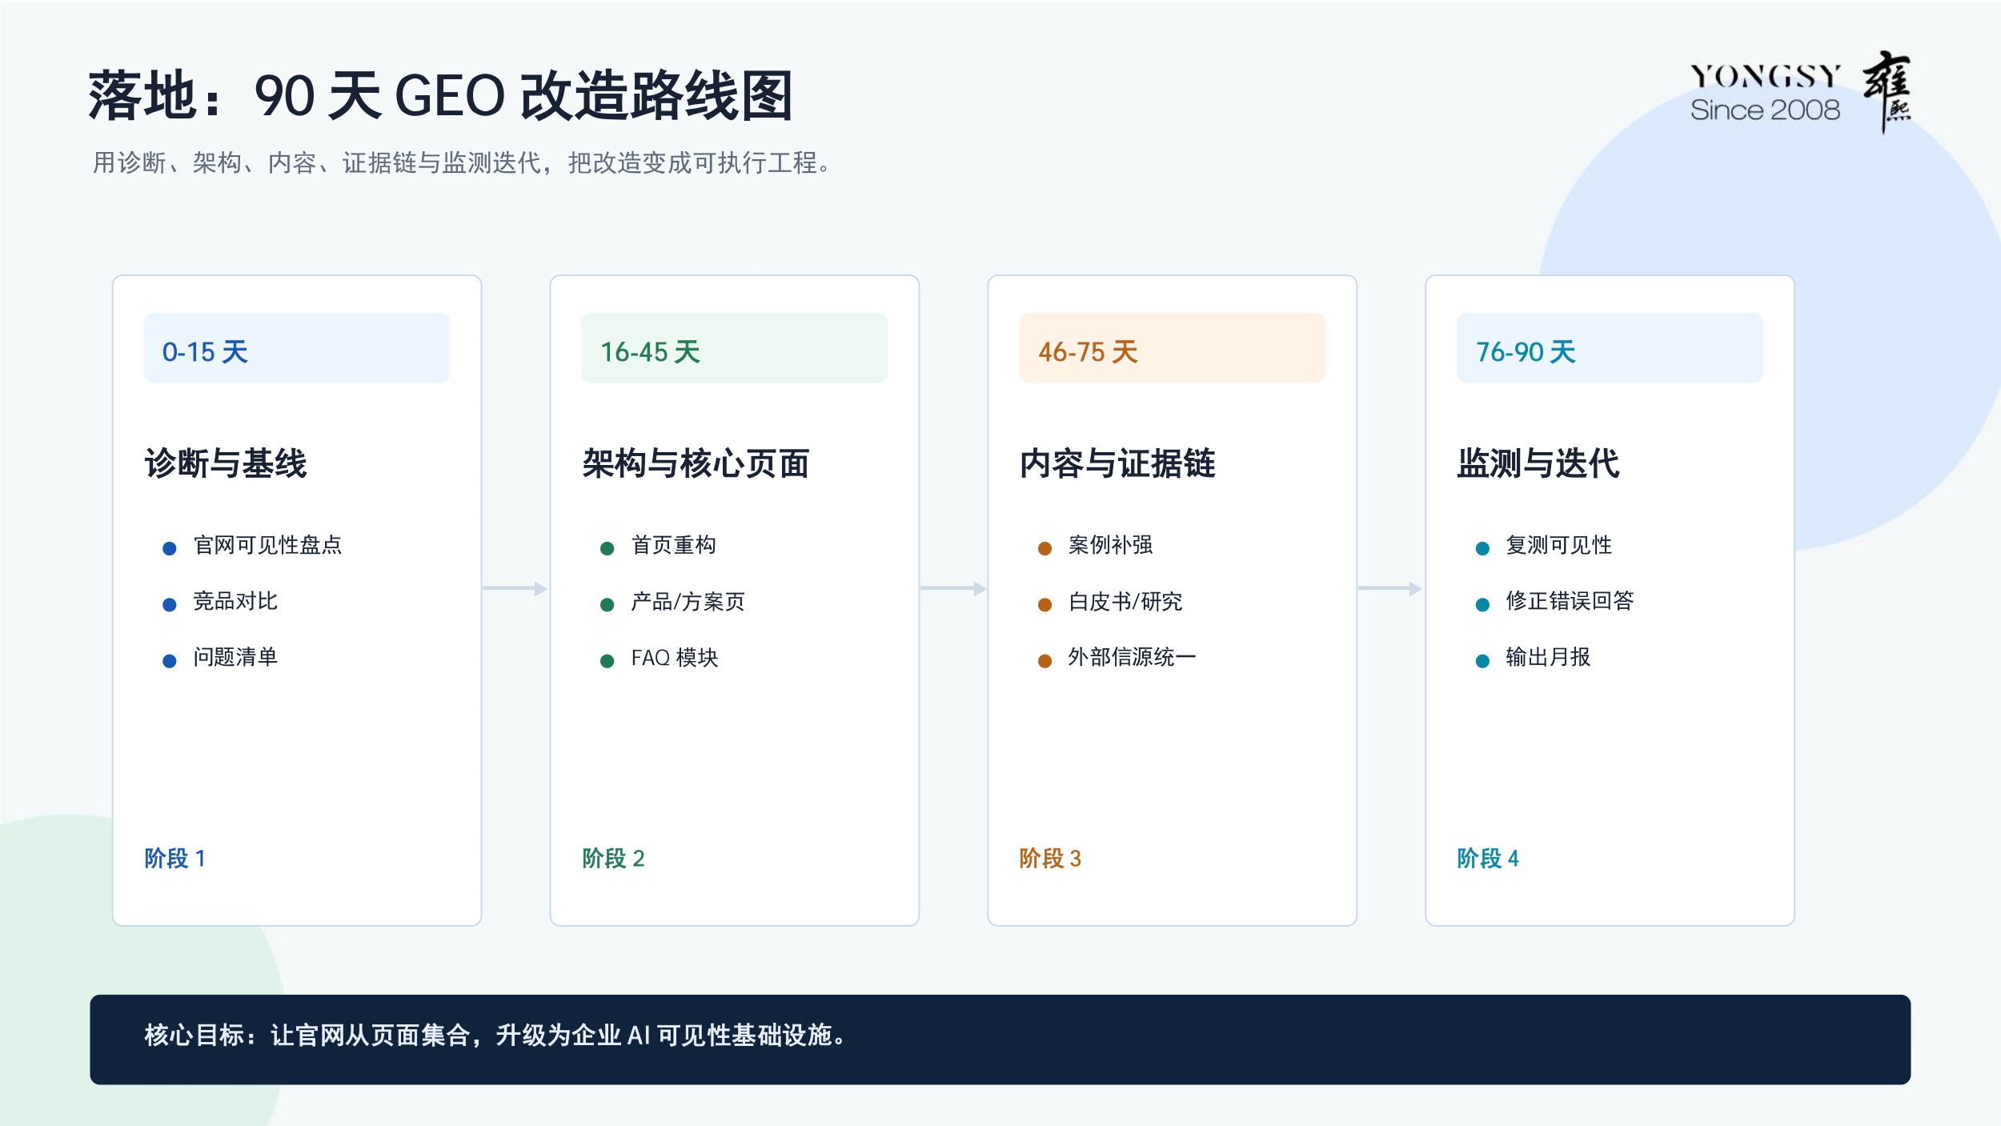Click the arrow between stage 1 and 2
This screenshot has width=2001, height=1126.
coord(515,589)
